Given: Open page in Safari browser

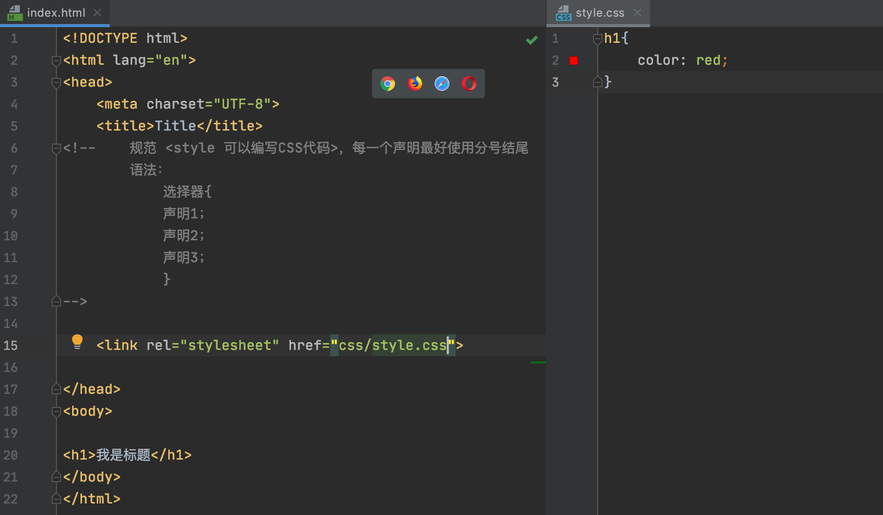Looking at the screenshot, I should (442, 84).
